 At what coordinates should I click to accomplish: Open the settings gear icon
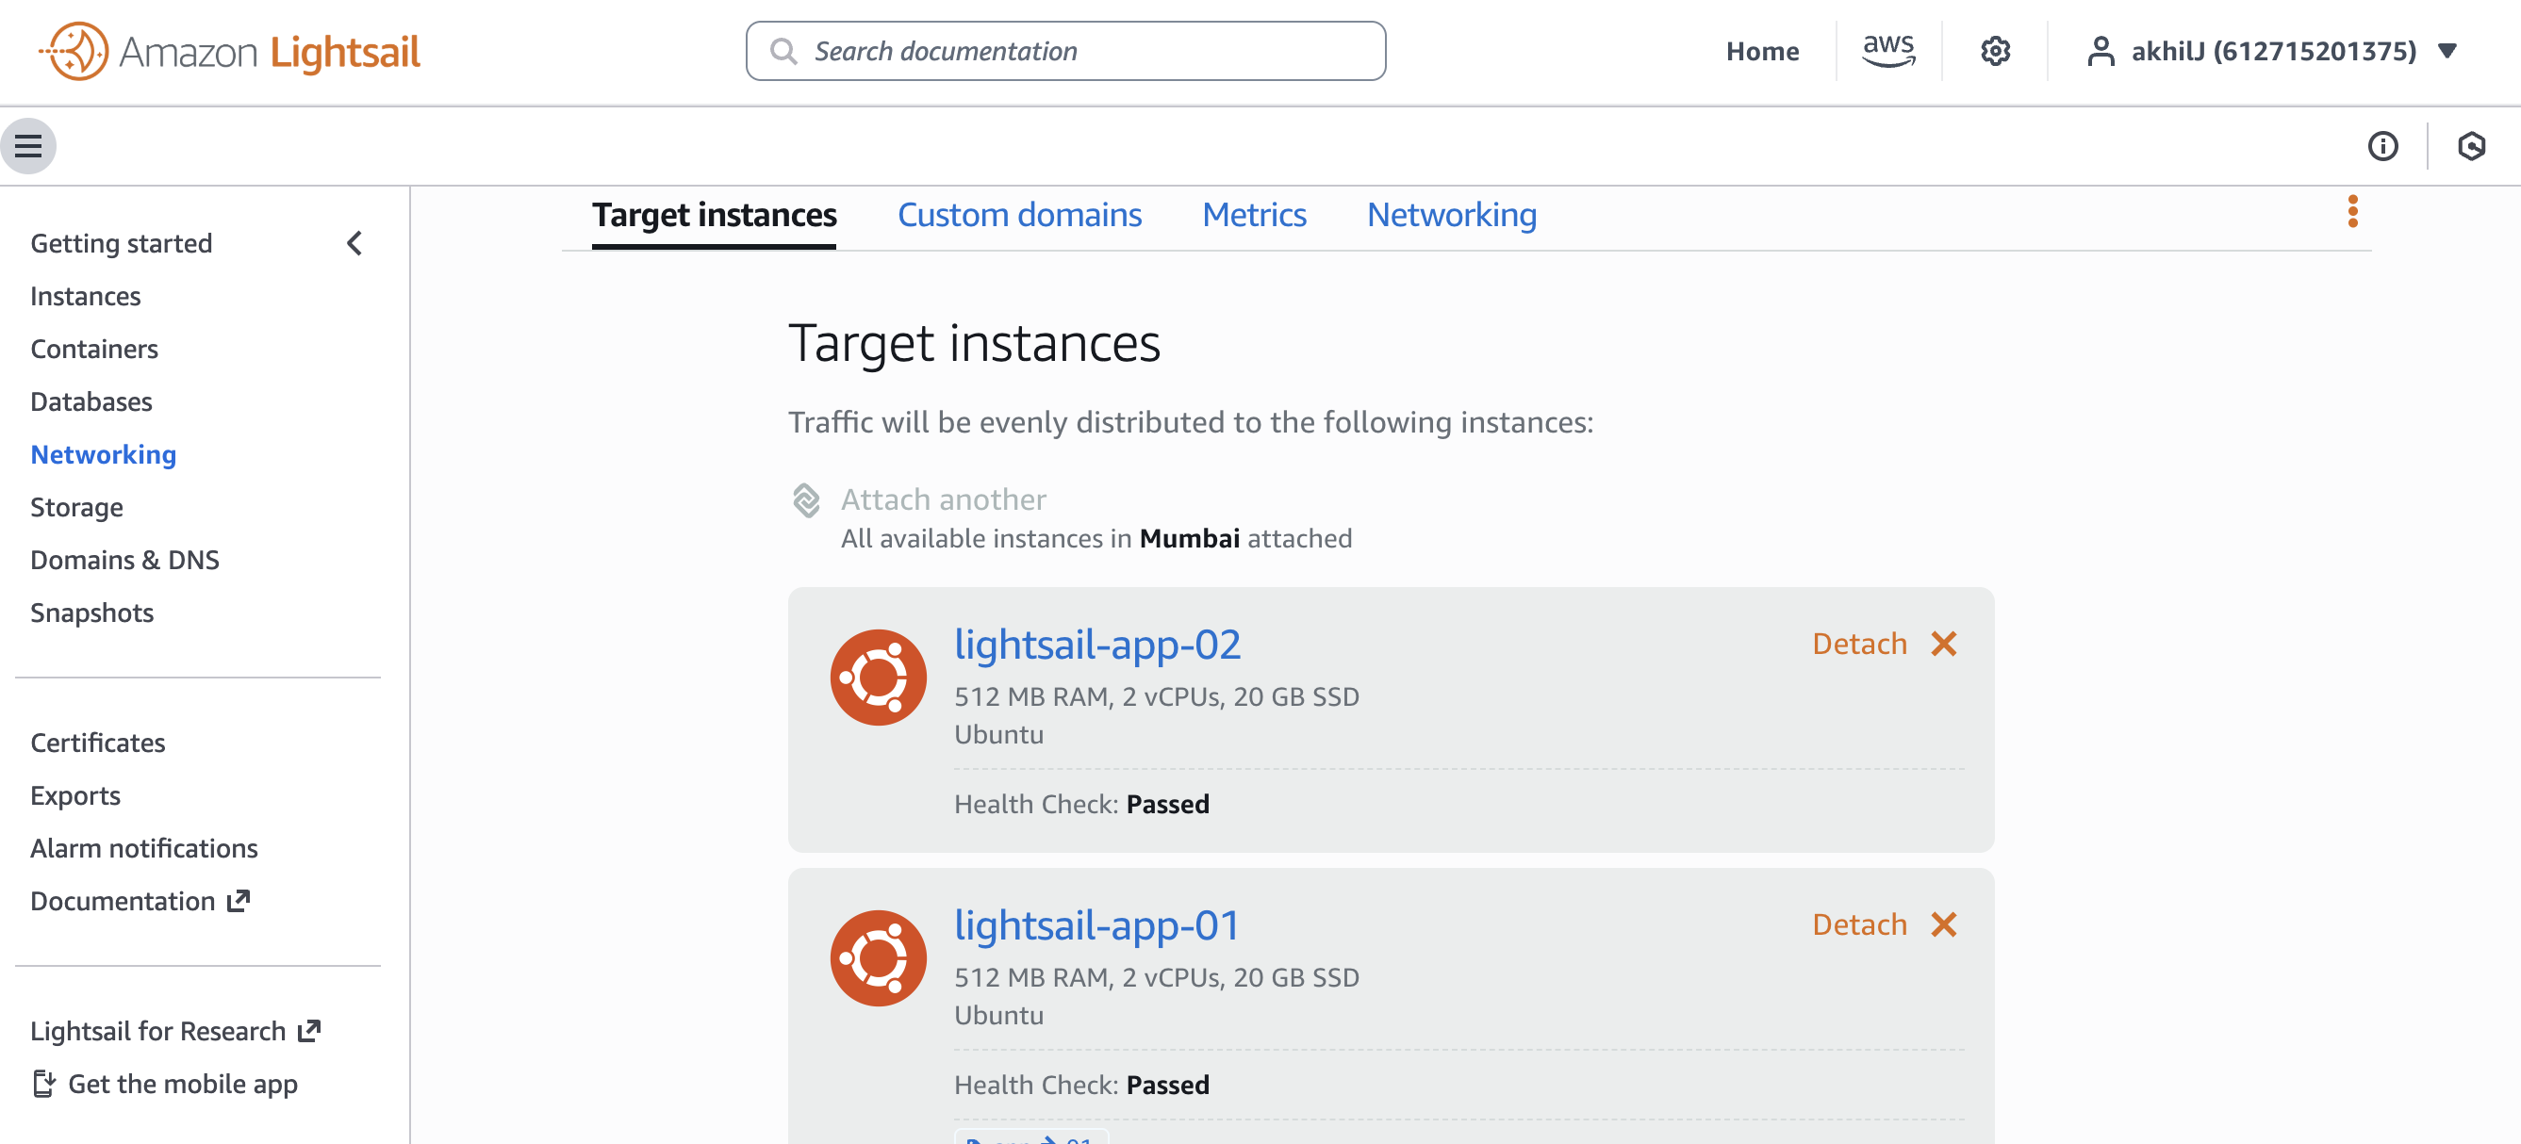tap(1996, 51)
